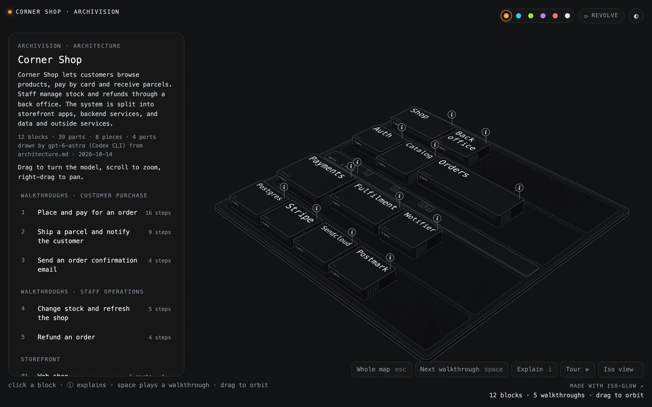Open the Made with Iso-Glow link
The width and height of the screenshot is (652, 407).
point(606,386)
